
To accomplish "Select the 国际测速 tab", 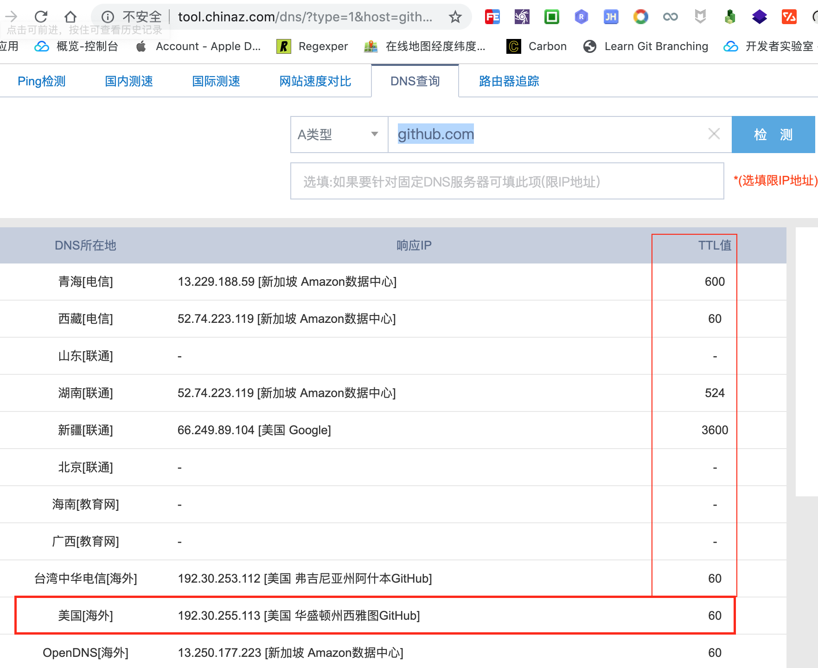I will click(x=216, y=81).
